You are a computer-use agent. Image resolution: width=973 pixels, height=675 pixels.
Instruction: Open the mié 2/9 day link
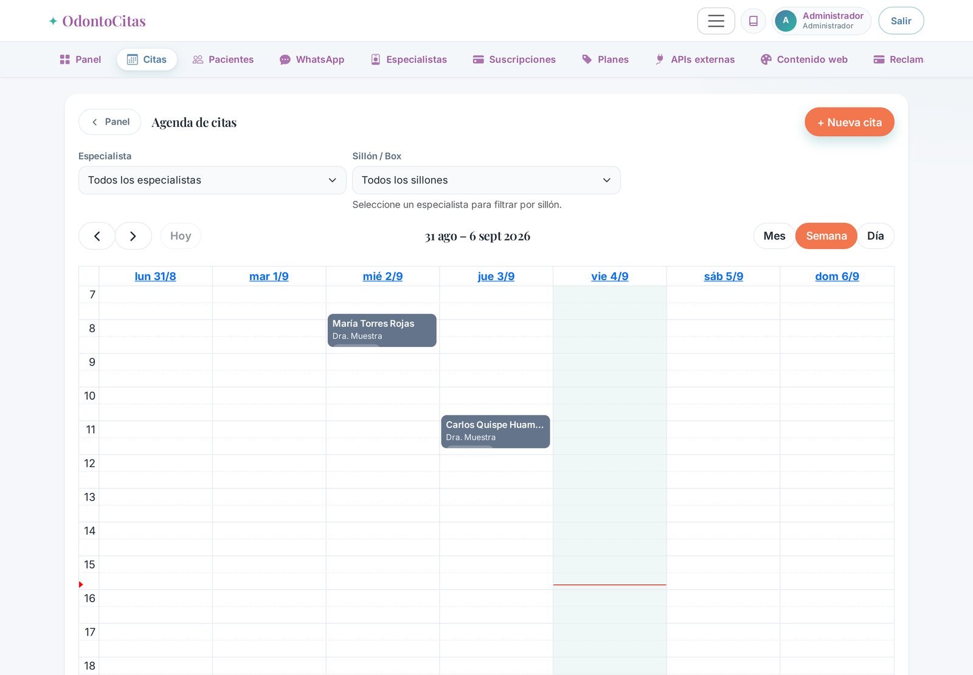(383, 276)
